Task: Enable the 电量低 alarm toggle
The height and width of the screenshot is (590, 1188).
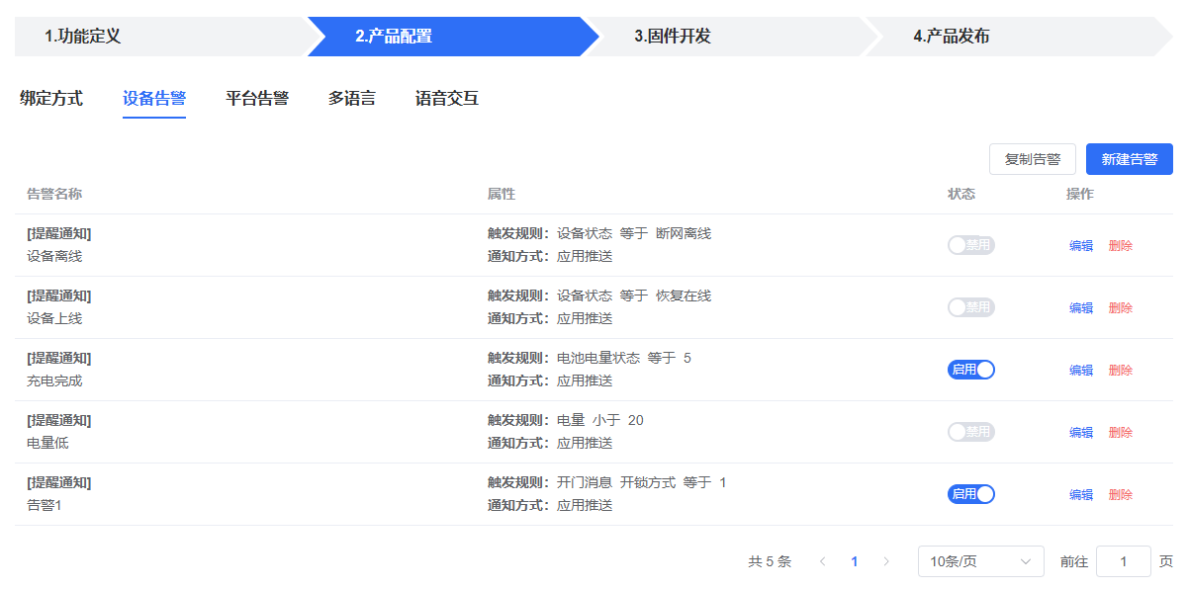Action: tap(970, 431)
